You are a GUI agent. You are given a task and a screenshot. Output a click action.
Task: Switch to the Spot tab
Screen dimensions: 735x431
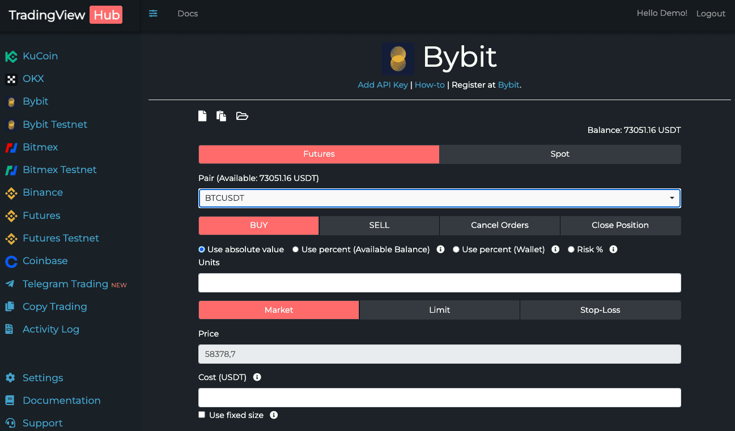pyautogui.click(x=560, y=154)
